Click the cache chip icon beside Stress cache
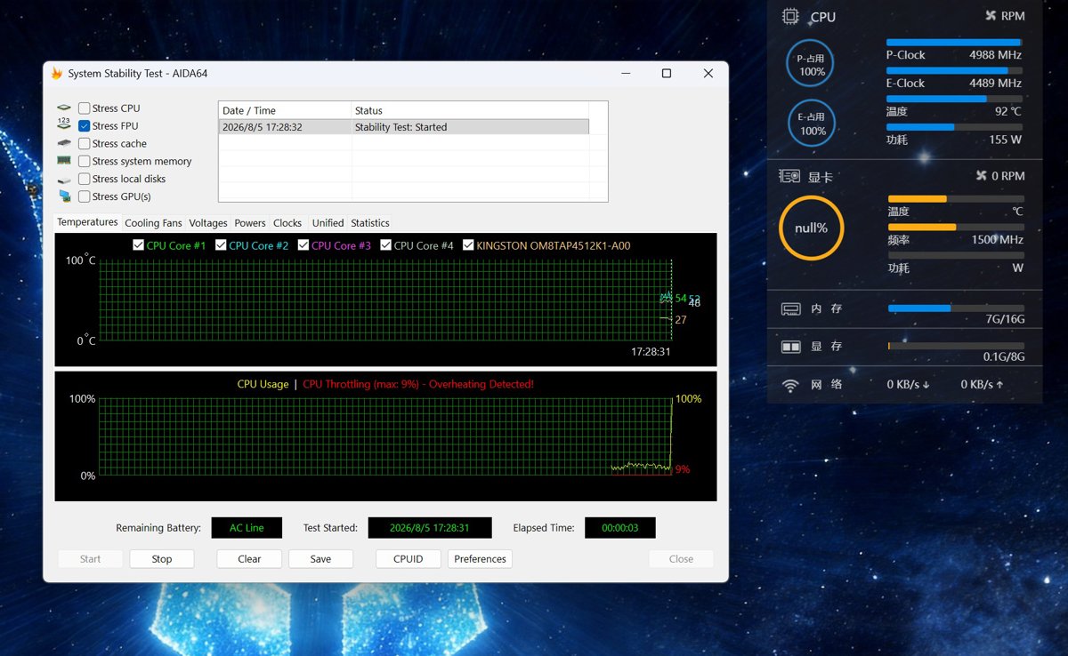 (x=64, y=143)
